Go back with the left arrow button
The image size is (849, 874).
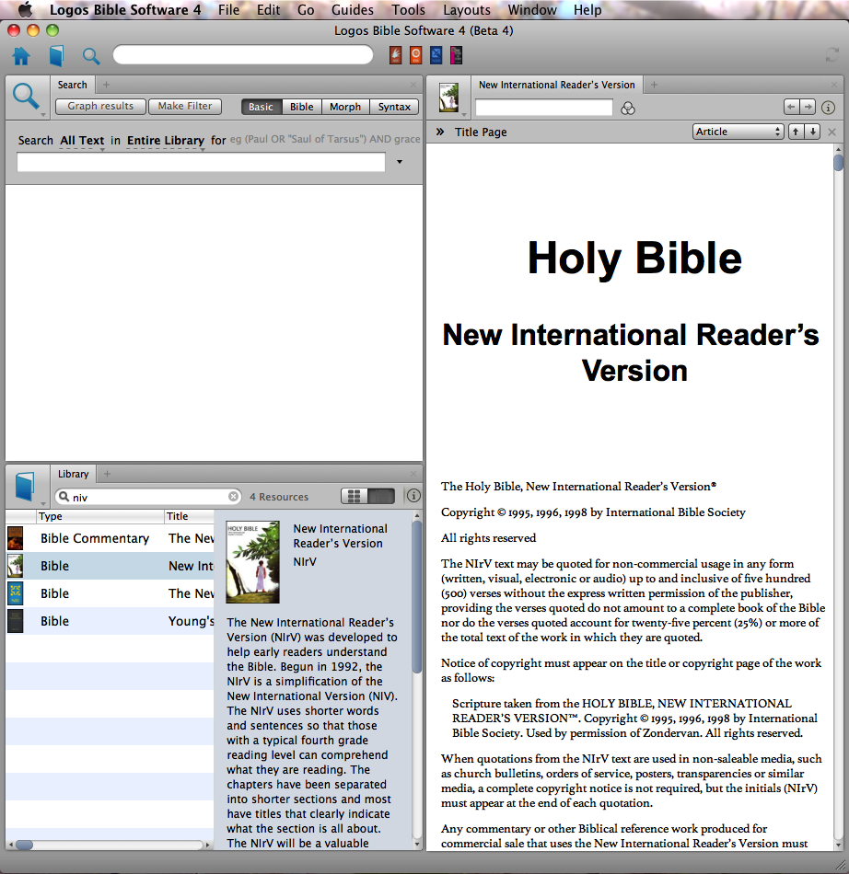click(x=791, y=107)
